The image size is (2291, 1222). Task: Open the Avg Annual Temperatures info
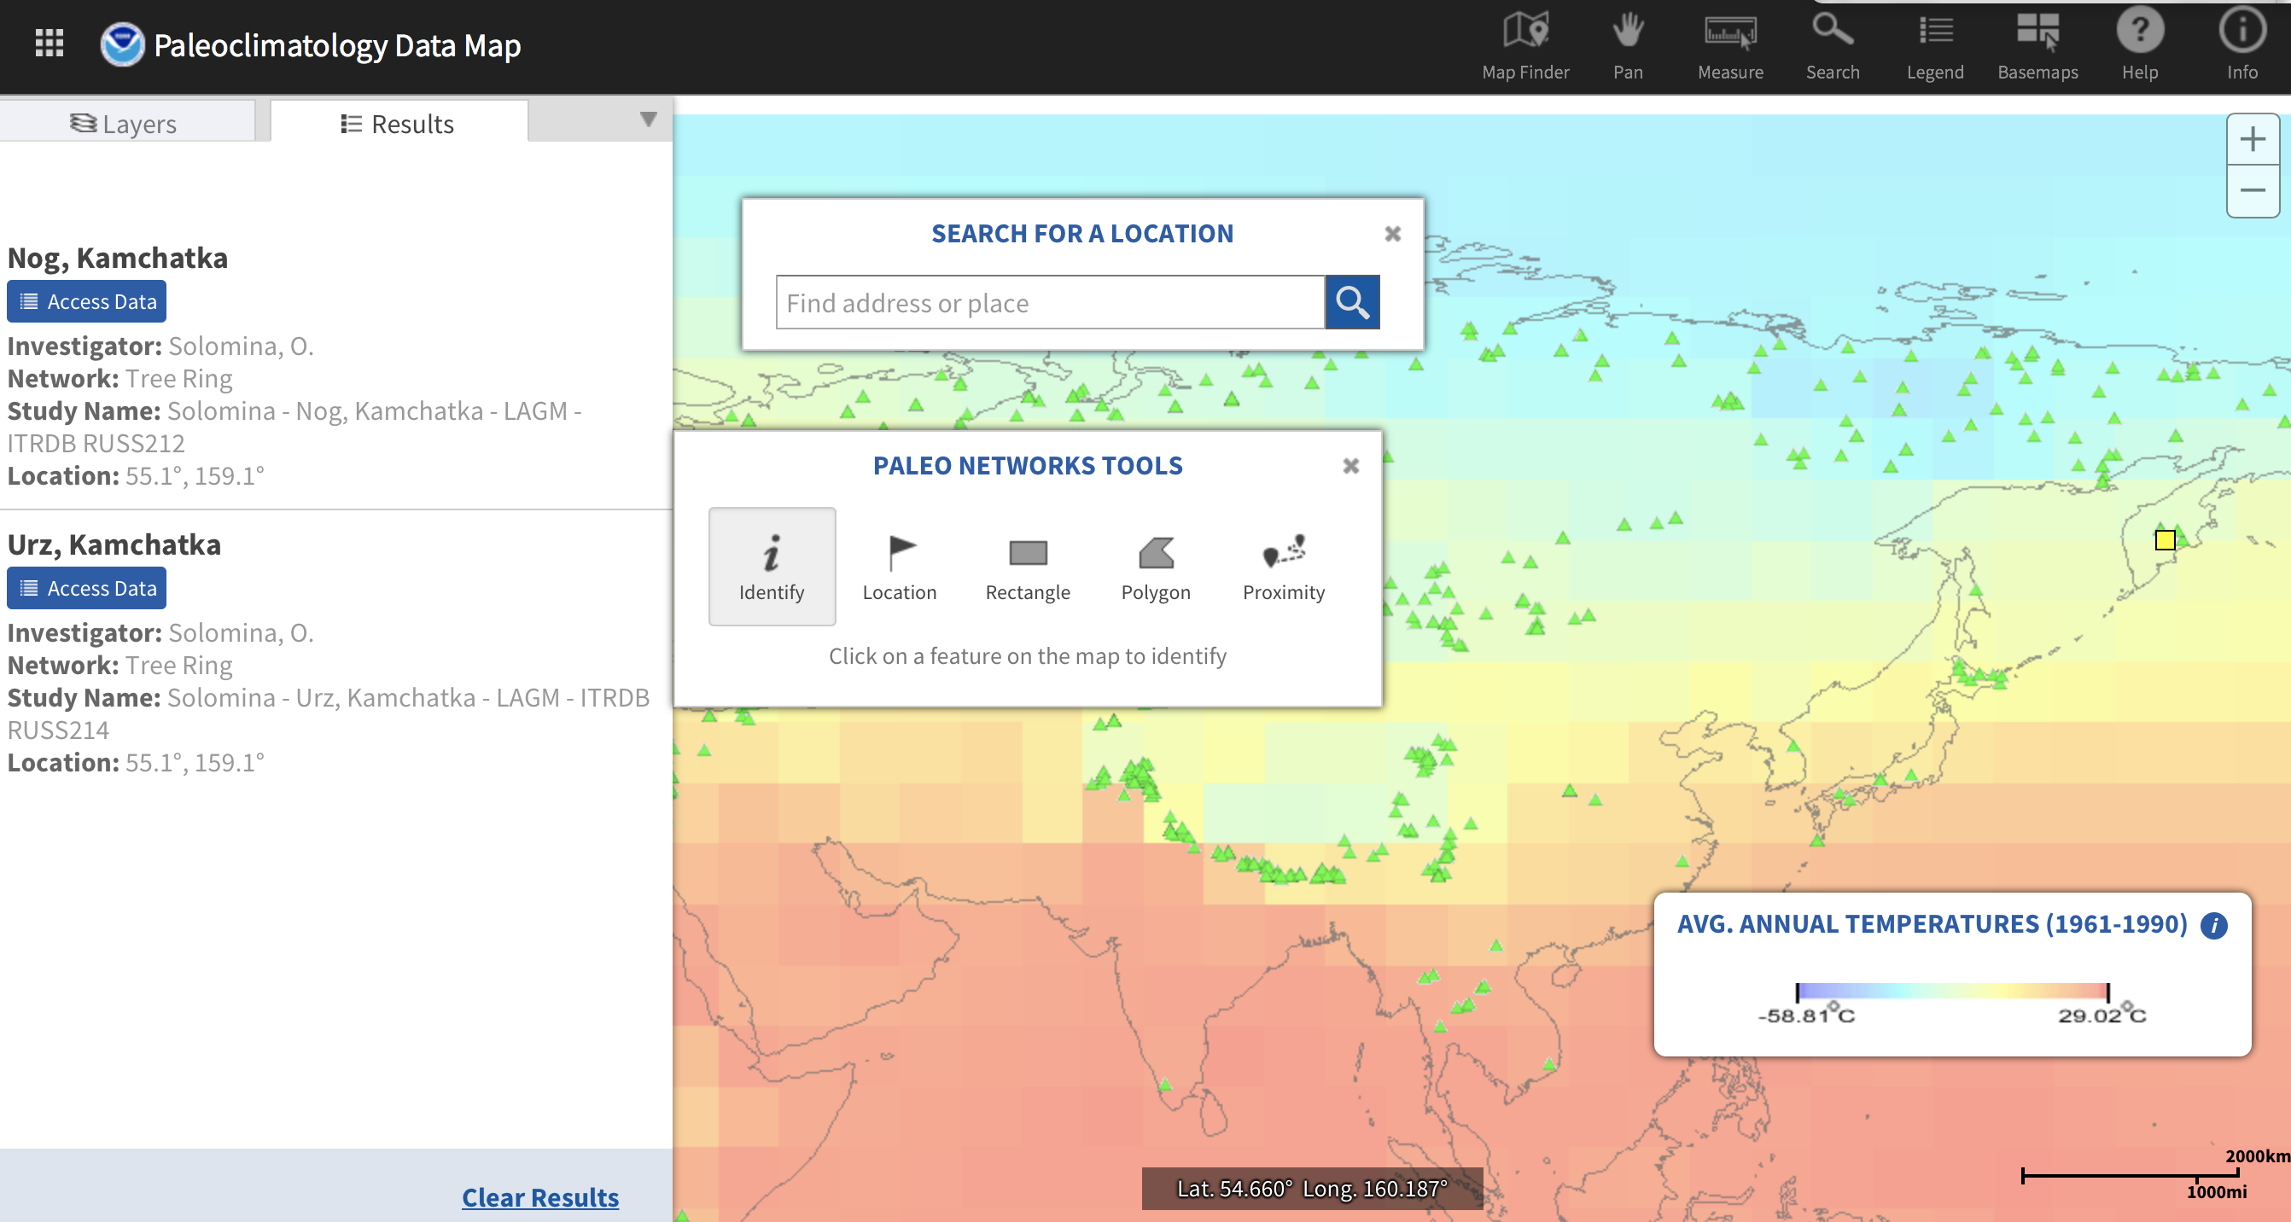(2213, 926)
